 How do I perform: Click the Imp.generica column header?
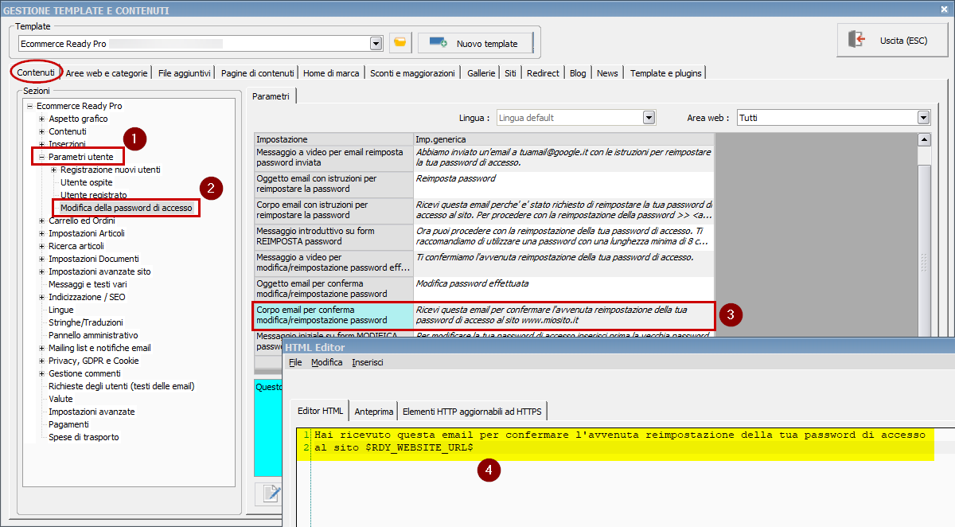563,139
